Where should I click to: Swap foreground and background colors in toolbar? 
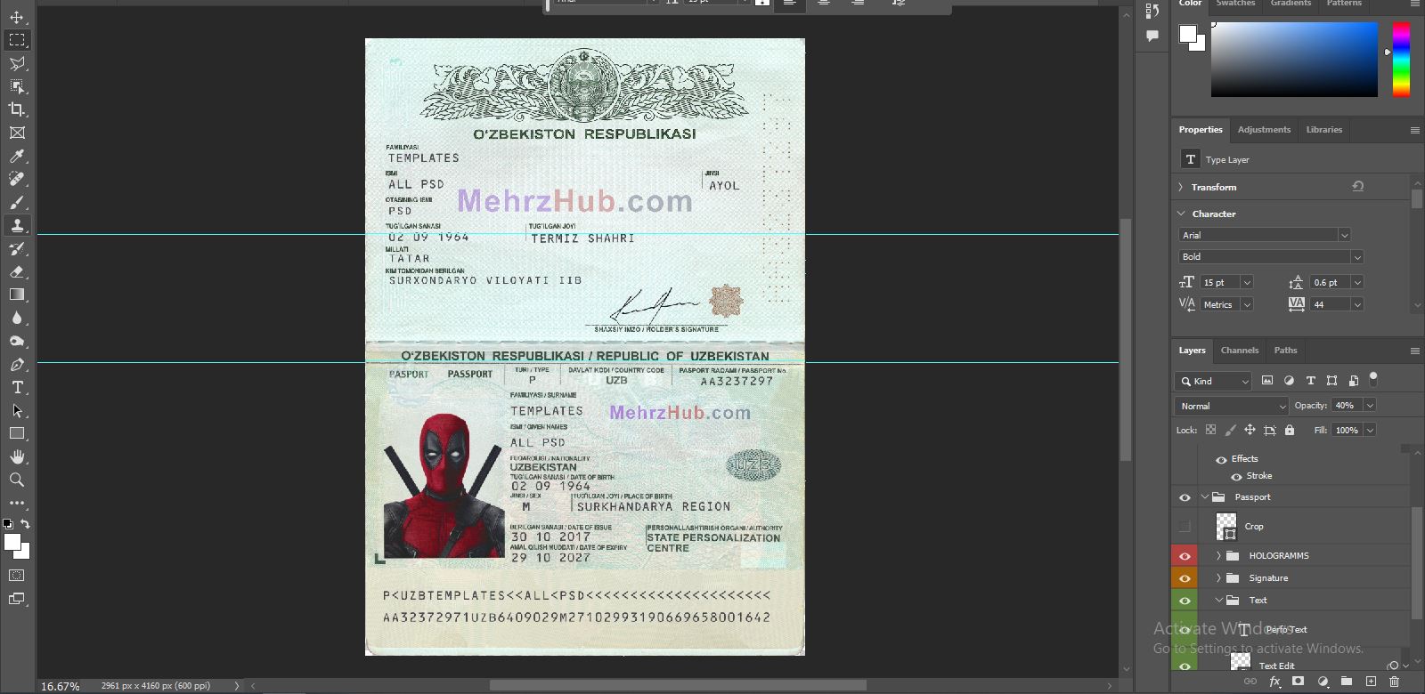(x=26, y=524)
